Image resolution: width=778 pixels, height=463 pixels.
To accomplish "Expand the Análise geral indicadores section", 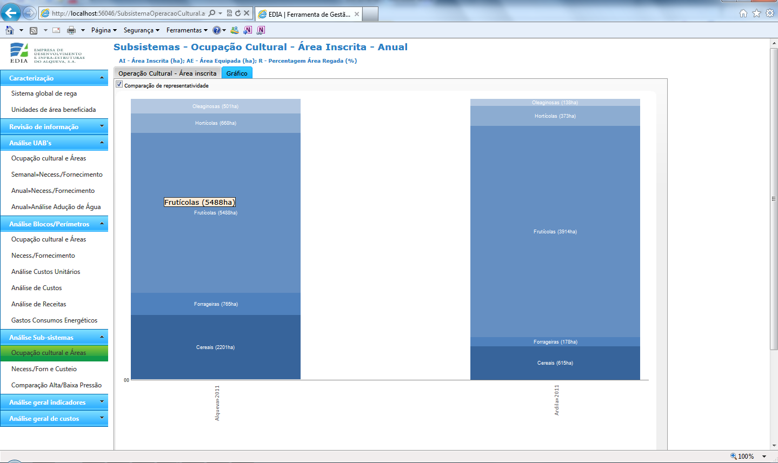I will [x=54, y=402].
